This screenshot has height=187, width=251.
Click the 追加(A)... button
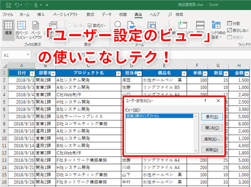click(x=212, y=139)
